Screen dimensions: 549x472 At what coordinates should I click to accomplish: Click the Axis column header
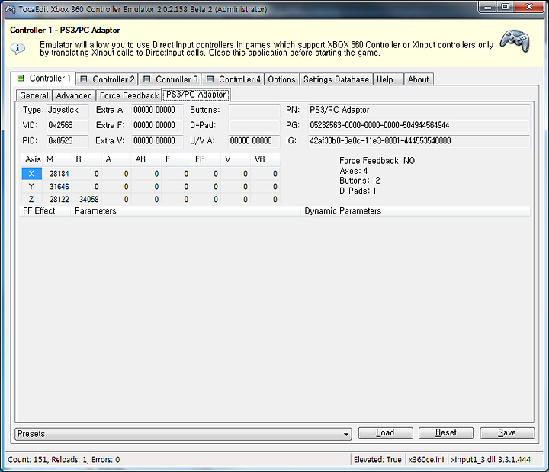pos(32,159)
